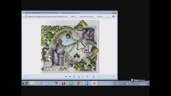This screenshot has width=171, height=96.
Task: Delete the photo with the red X
Action: click(x=83, y=77)
